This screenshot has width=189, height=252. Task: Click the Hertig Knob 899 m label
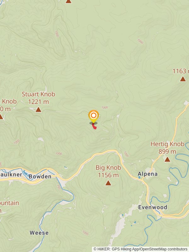coord(167,148)
